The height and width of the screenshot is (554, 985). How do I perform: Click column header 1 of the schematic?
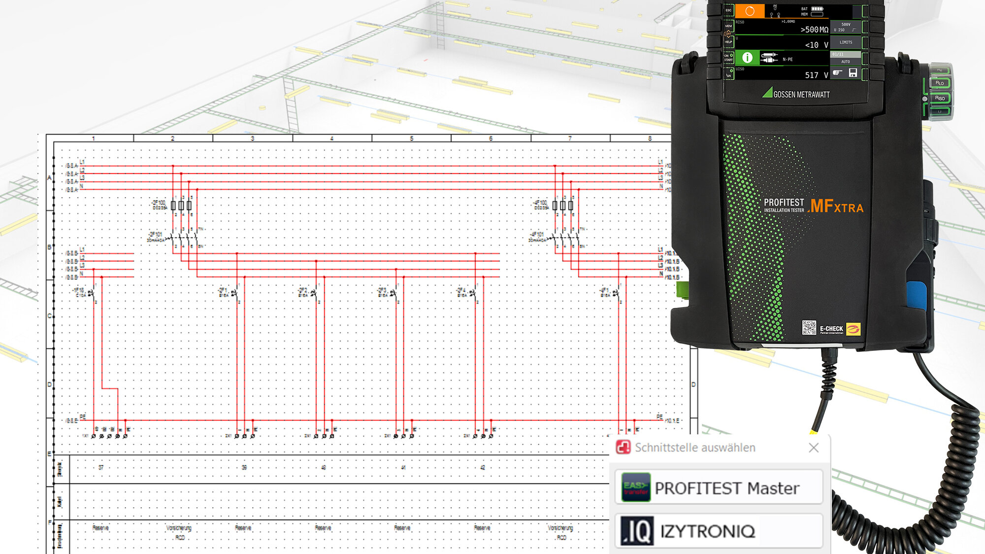pos(93,138)
